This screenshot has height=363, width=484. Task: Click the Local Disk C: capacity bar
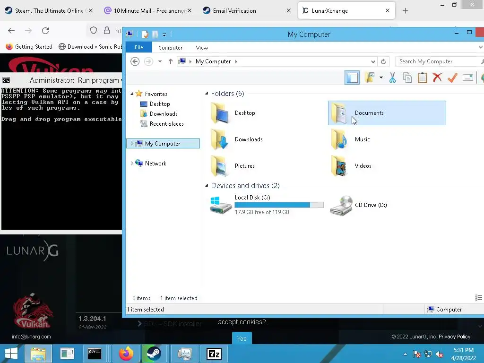click(x=279, y=205)
